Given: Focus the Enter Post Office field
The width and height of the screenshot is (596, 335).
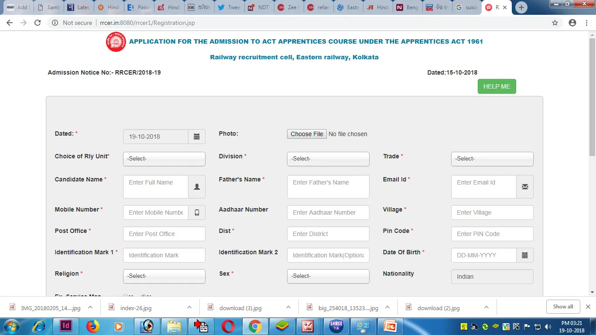Looking at the screenshot, I should [164, 234].
